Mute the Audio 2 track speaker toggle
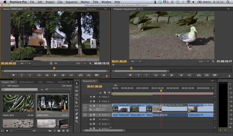233x136 pixels. [x=91, y=120]
